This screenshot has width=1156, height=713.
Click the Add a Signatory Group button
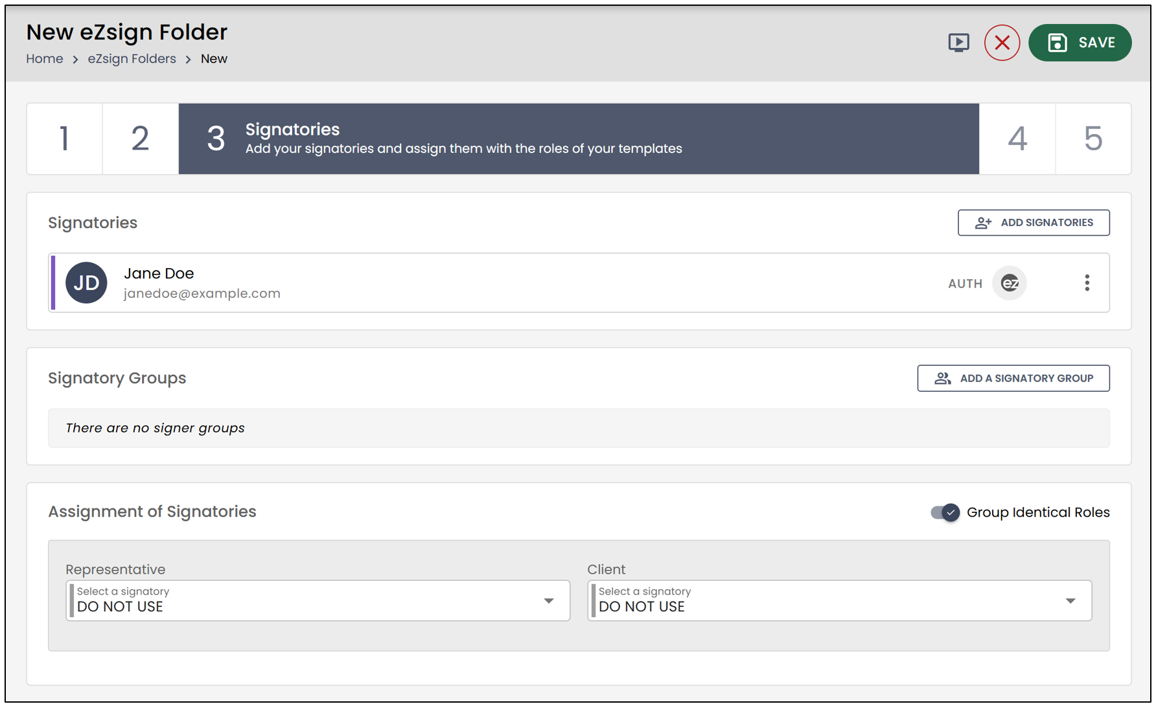pyautogui.click(x=1013, y=378)
